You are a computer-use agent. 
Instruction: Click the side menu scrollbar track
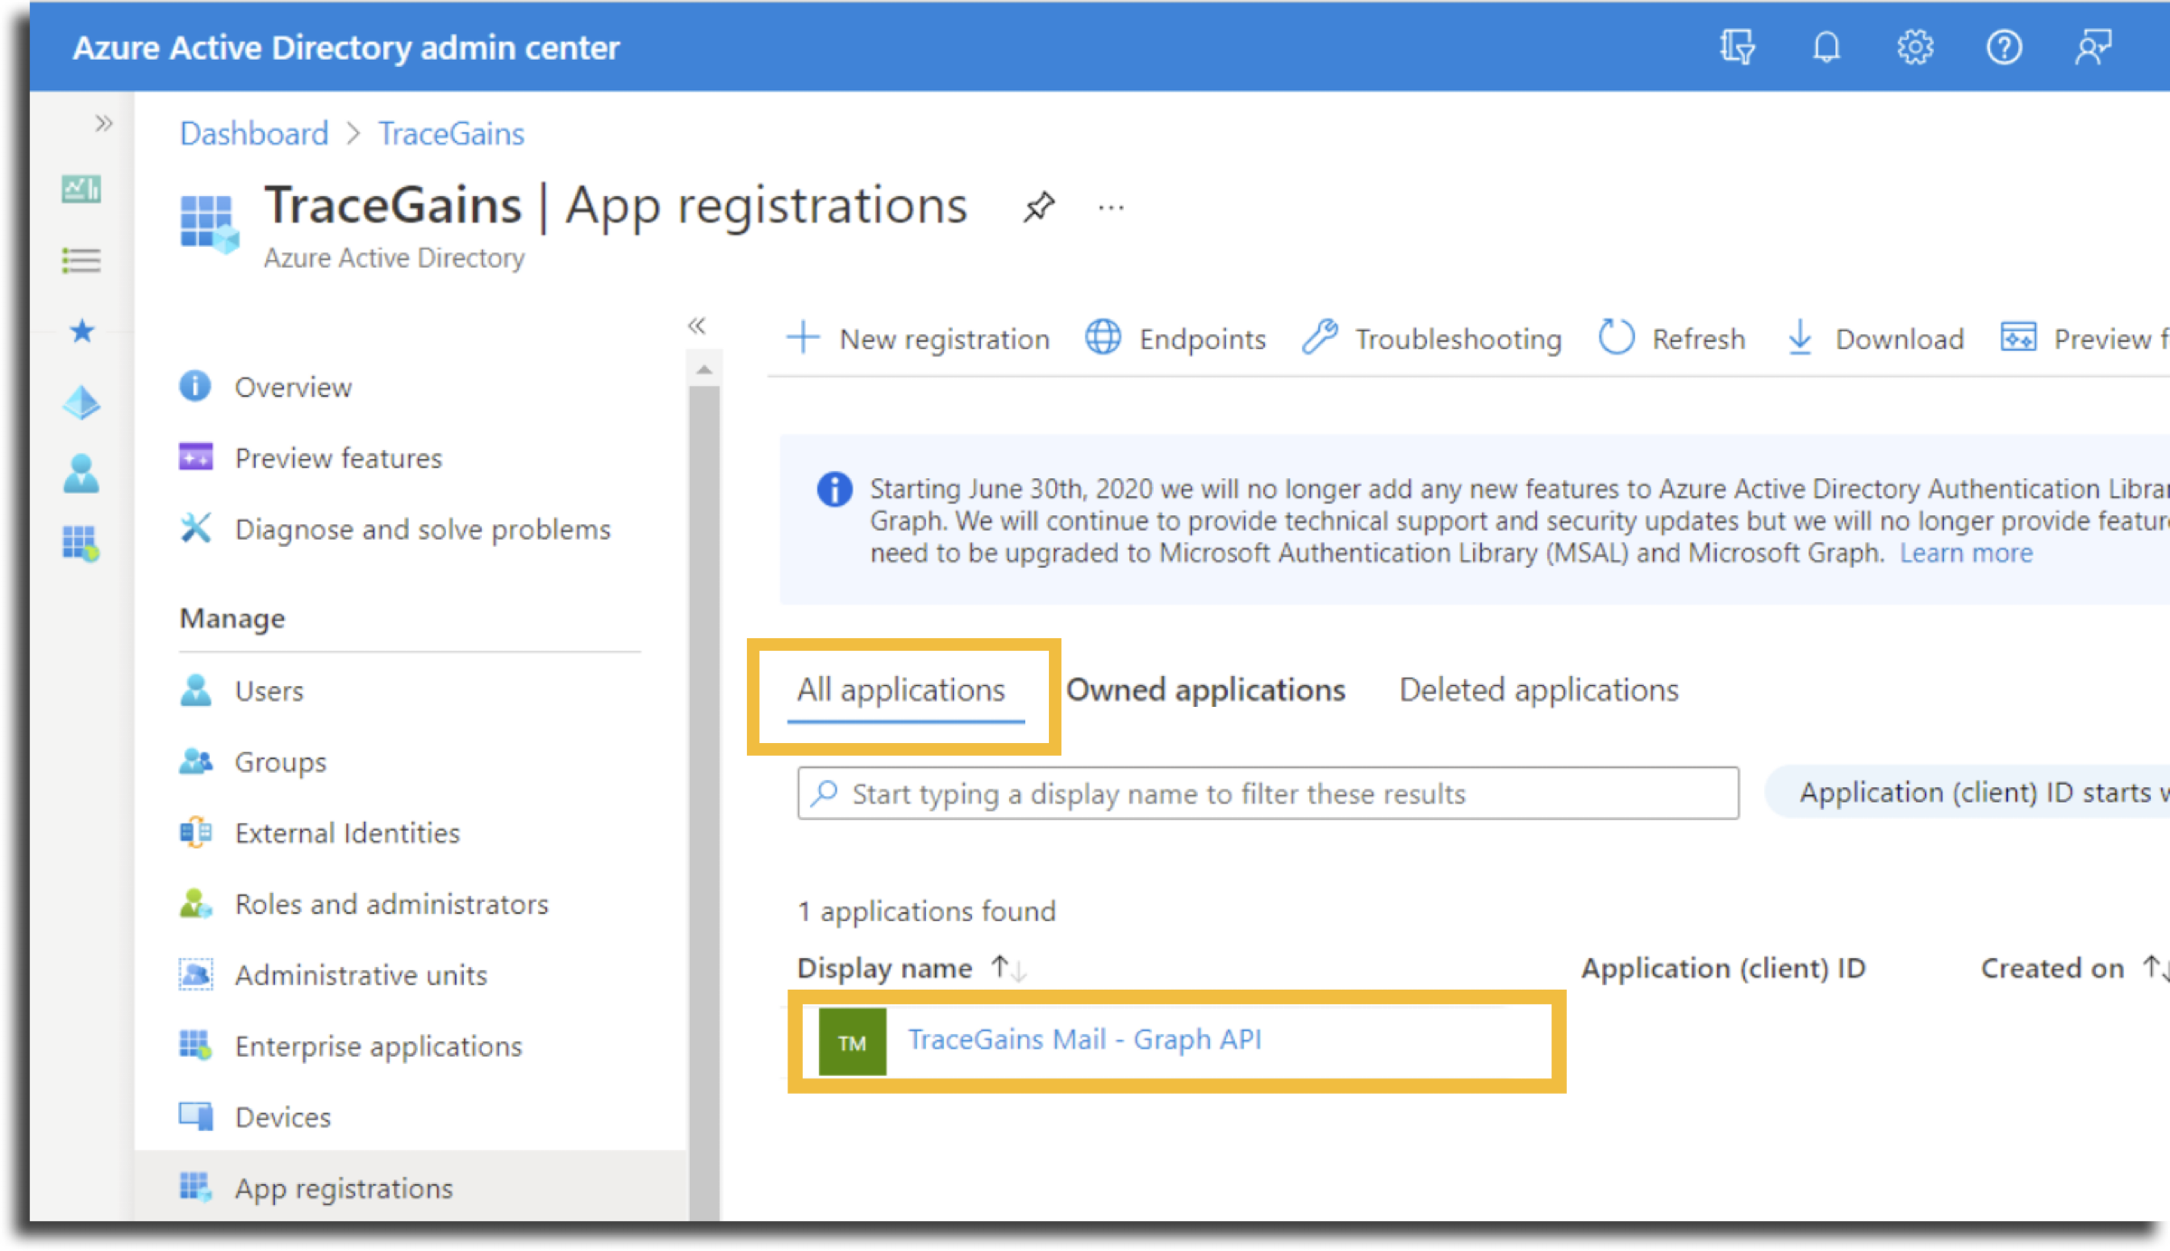[x=704, y=803]
